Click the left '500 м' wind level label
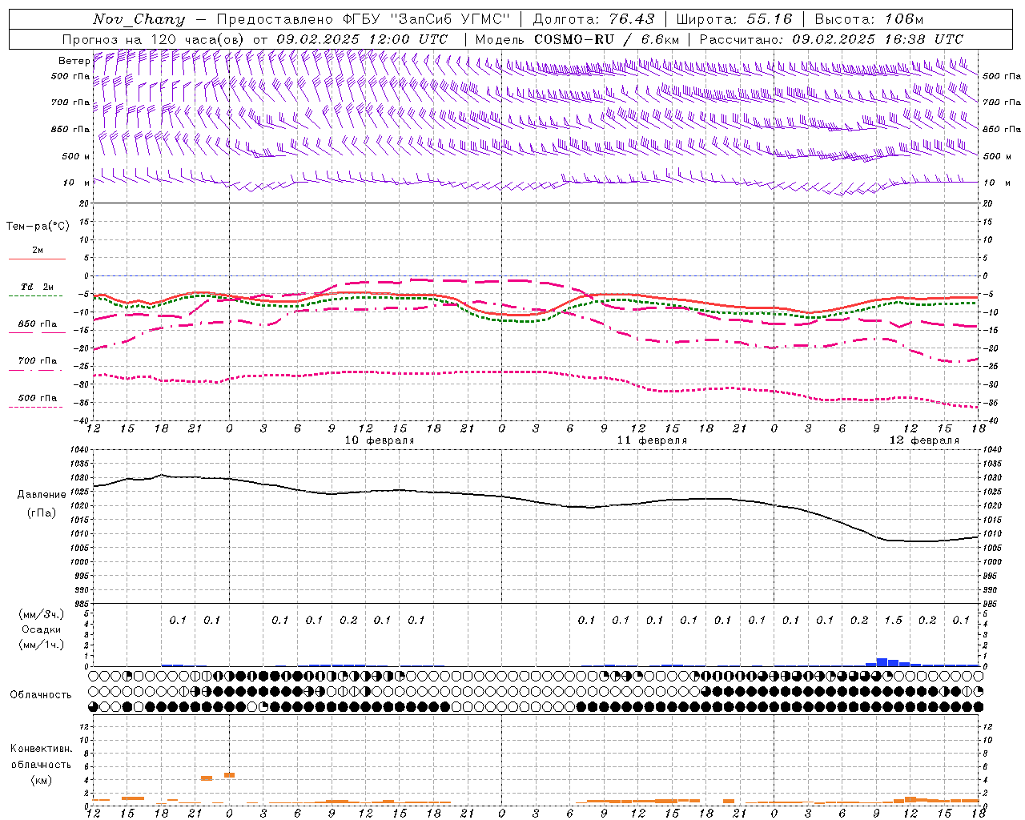 (x=76, y=156)
